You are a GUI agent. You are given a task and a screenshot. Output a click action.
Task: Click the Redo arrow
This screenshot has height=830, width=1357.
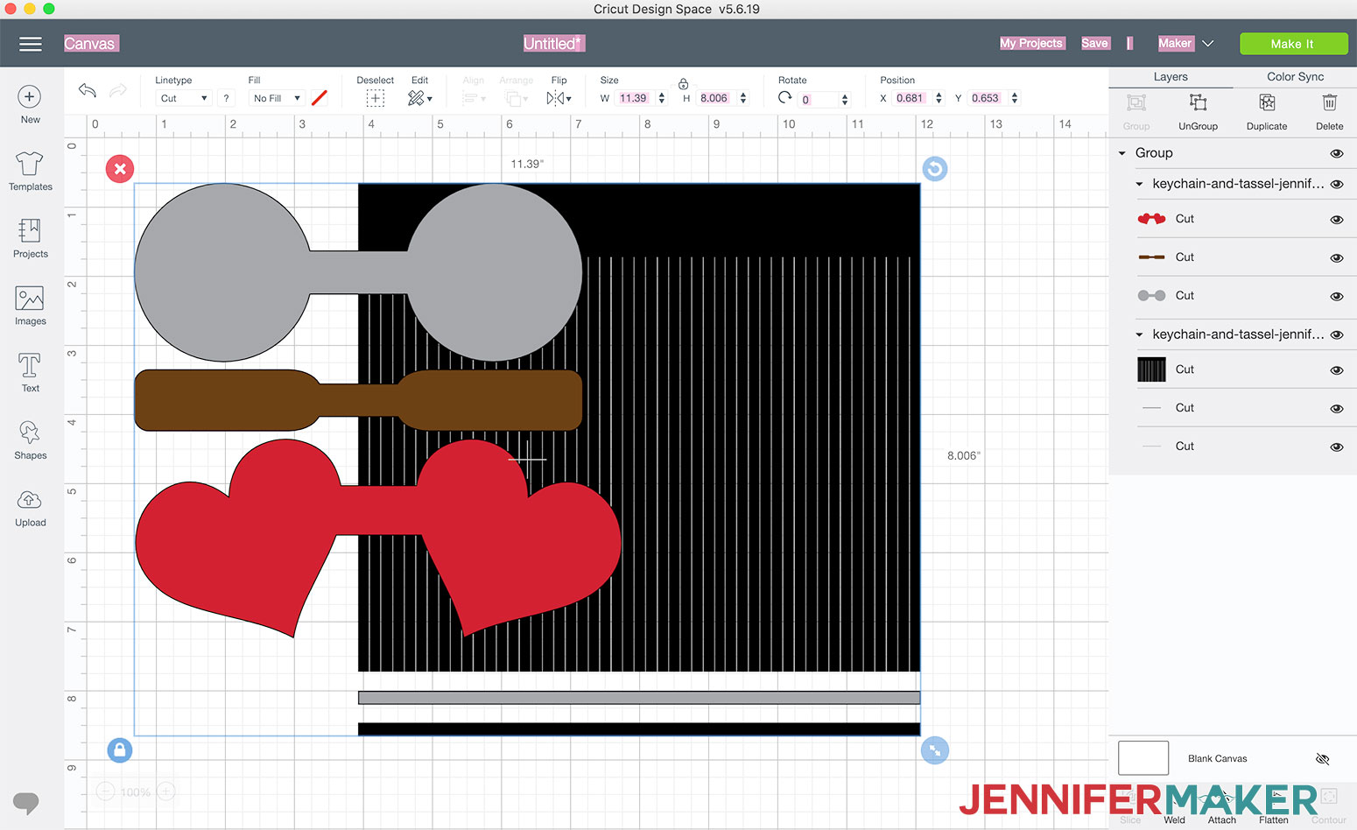118,90
